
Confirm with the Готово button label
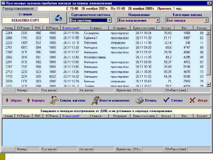[x=177, y=100]
